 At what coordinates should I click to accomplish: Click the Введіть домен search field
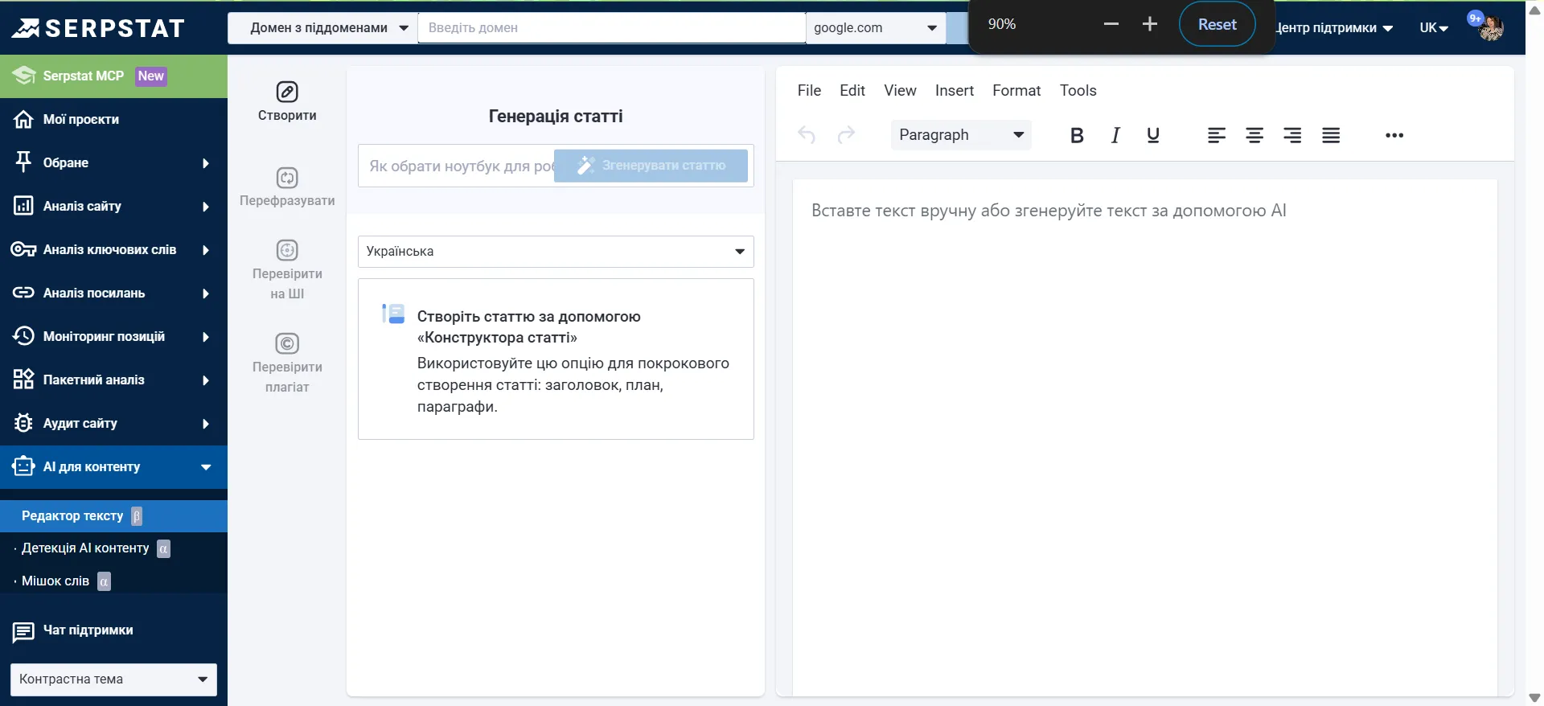coord(612,28)
